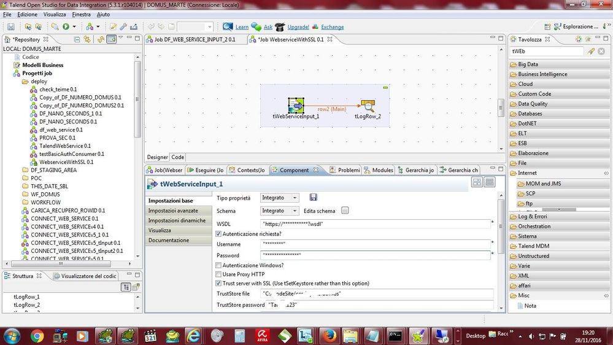Select tWebServiceInput_1 component on canvas
Viewport: 613px width, 345px height.
[x=296, y=106]
